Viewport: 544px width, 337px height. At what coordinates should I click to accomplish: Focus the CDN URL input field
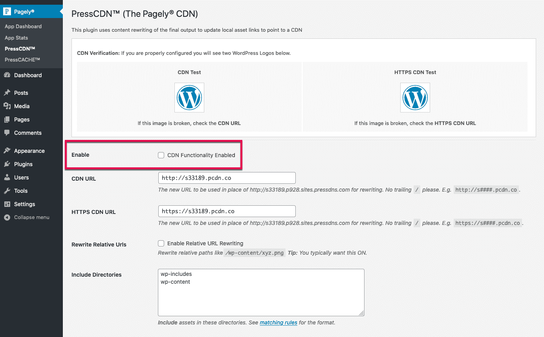[227, 178]
